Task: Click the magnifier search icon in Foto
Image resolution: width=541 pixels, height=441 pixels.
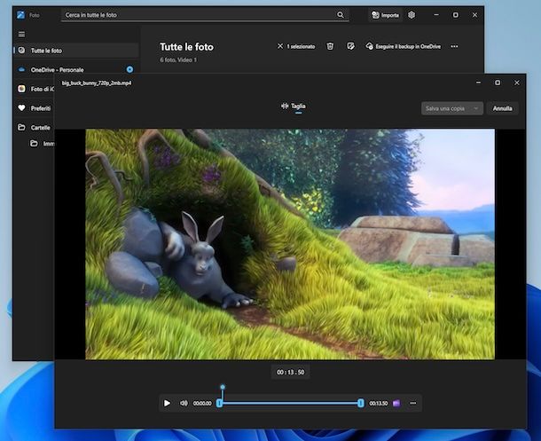Action: coord(341,15)
